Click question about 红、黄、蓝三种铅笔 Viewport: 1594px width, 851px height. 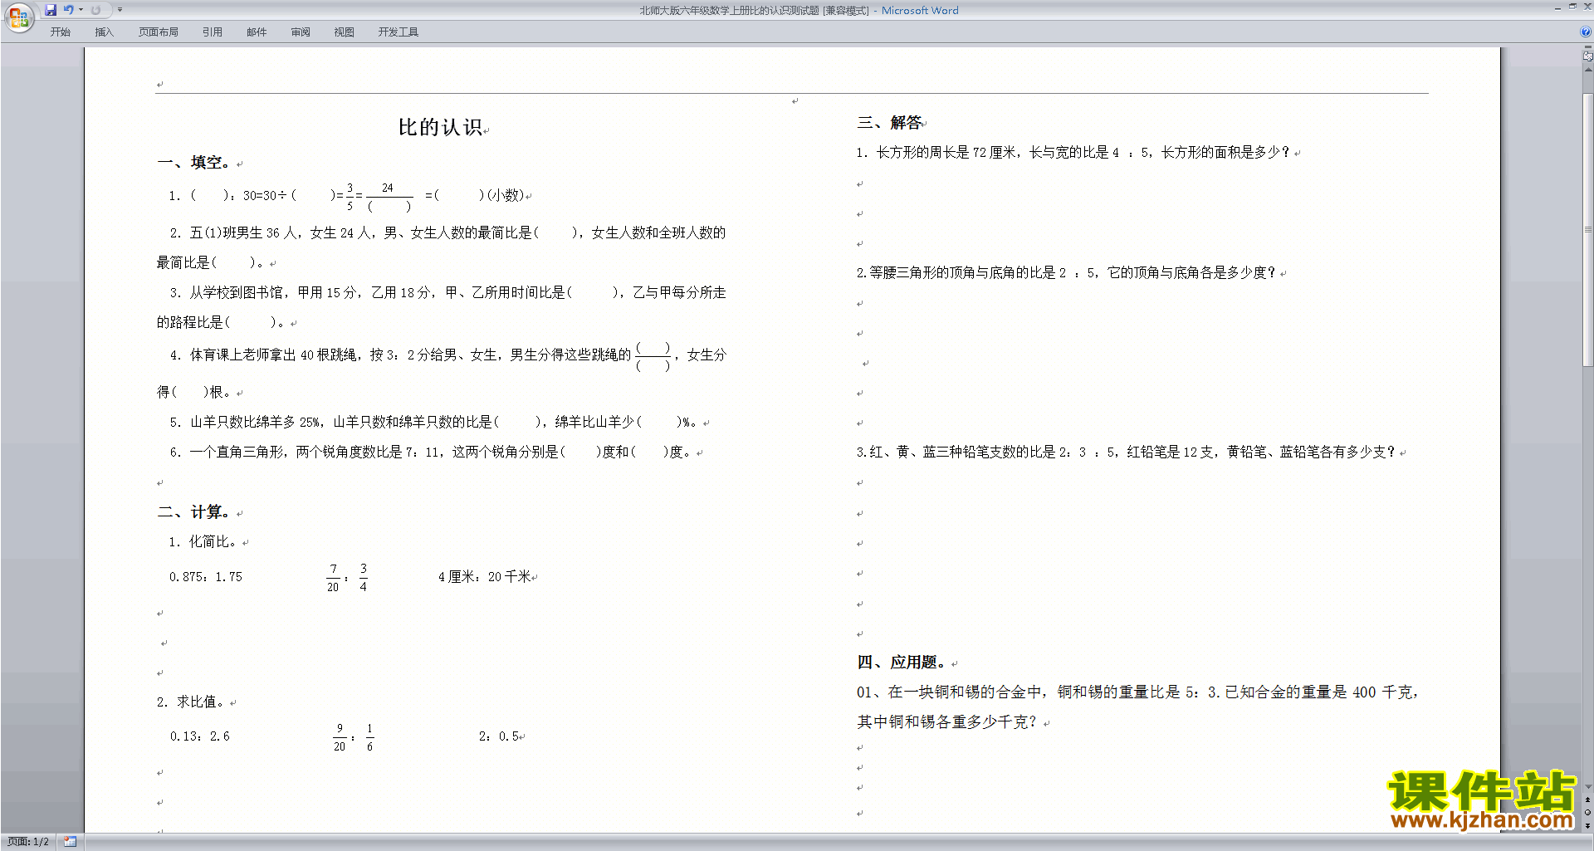(x=1126, y=452)
